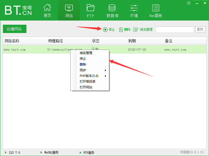
Task: Toggle the FTP服务 status indicator
Action: tap(80, 152)
